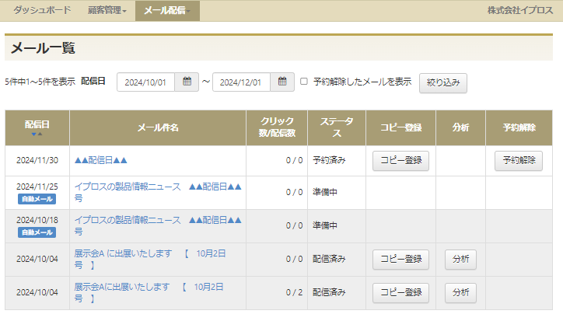The image size is (563, 321).
Task: Go to the ダッシュボード tab
Action: 42,11
